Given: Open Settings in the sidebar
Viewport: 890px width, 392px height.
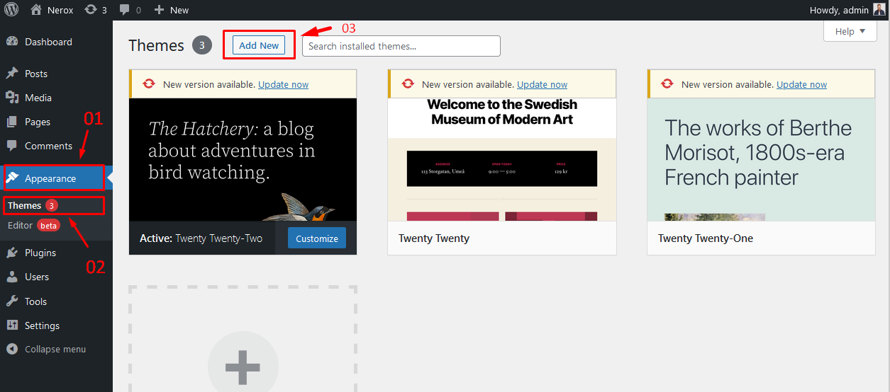Looking at the screenshot, I should [42, 325].
